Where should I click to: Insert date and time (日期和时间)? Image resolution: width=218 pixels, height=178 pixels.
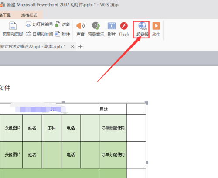pos(39,34)
